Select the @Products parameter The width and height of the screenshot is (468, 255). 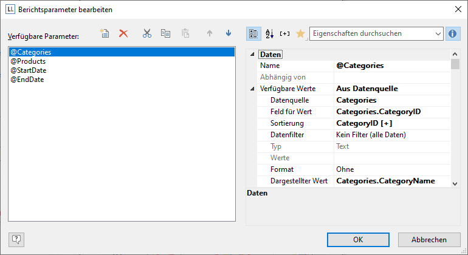click(x=28, y=61)
